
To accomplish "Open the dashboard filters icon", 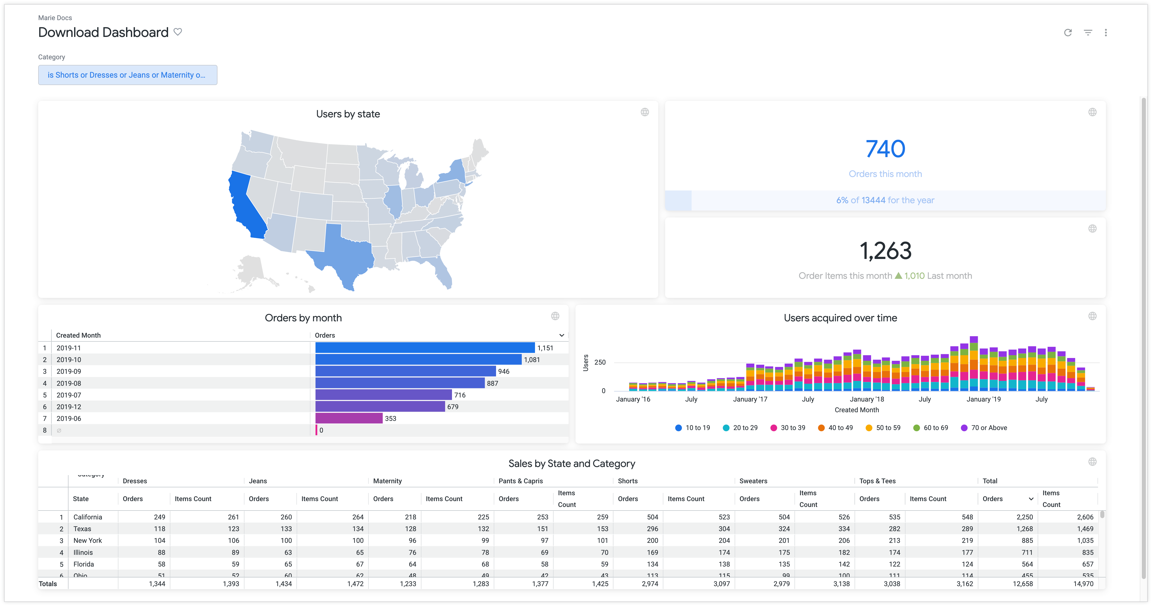I will tap(1088, 33).
